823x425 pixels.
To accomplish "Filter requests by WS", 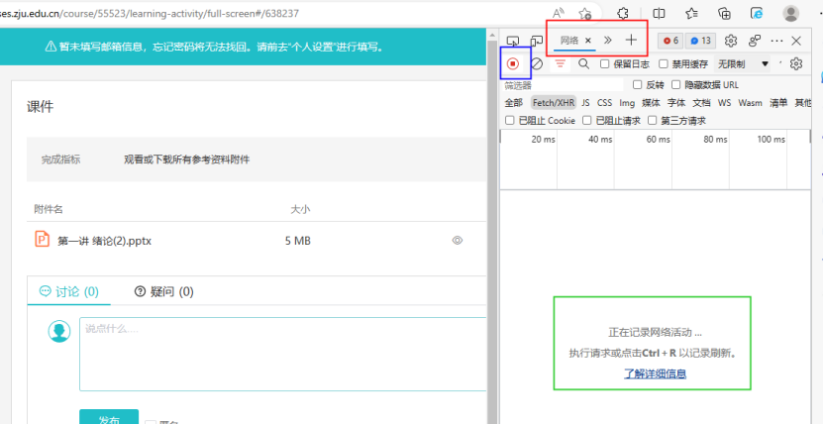I will (x=724, y=102).
